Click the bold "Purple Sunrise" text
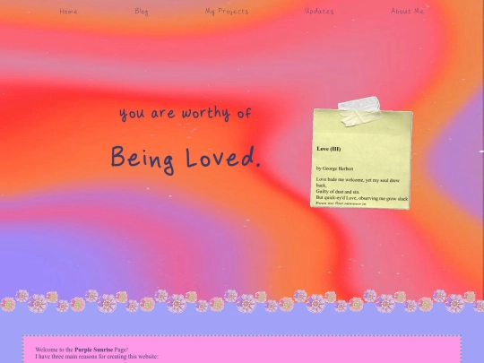Image resolution: width=484 pixels, height=363 pixels. coord(93,350)
